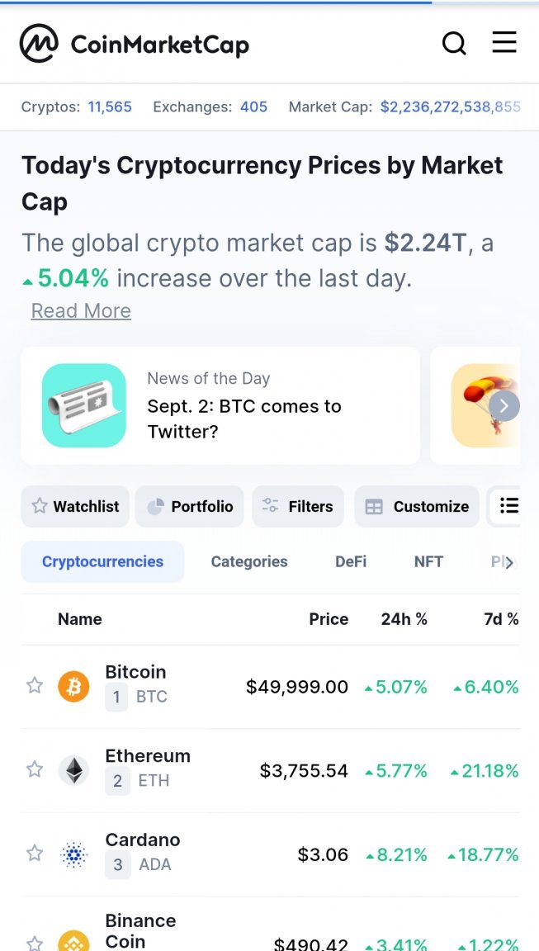Screen dimensions: 539x951
Task: Toggle the Ethereum watchlist star
Action: tap(35, 770)
